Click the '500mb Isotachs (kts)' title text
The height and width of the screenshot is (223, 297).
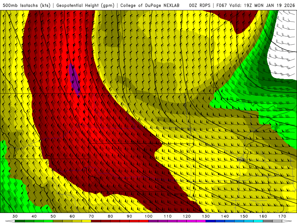(26, 5)
